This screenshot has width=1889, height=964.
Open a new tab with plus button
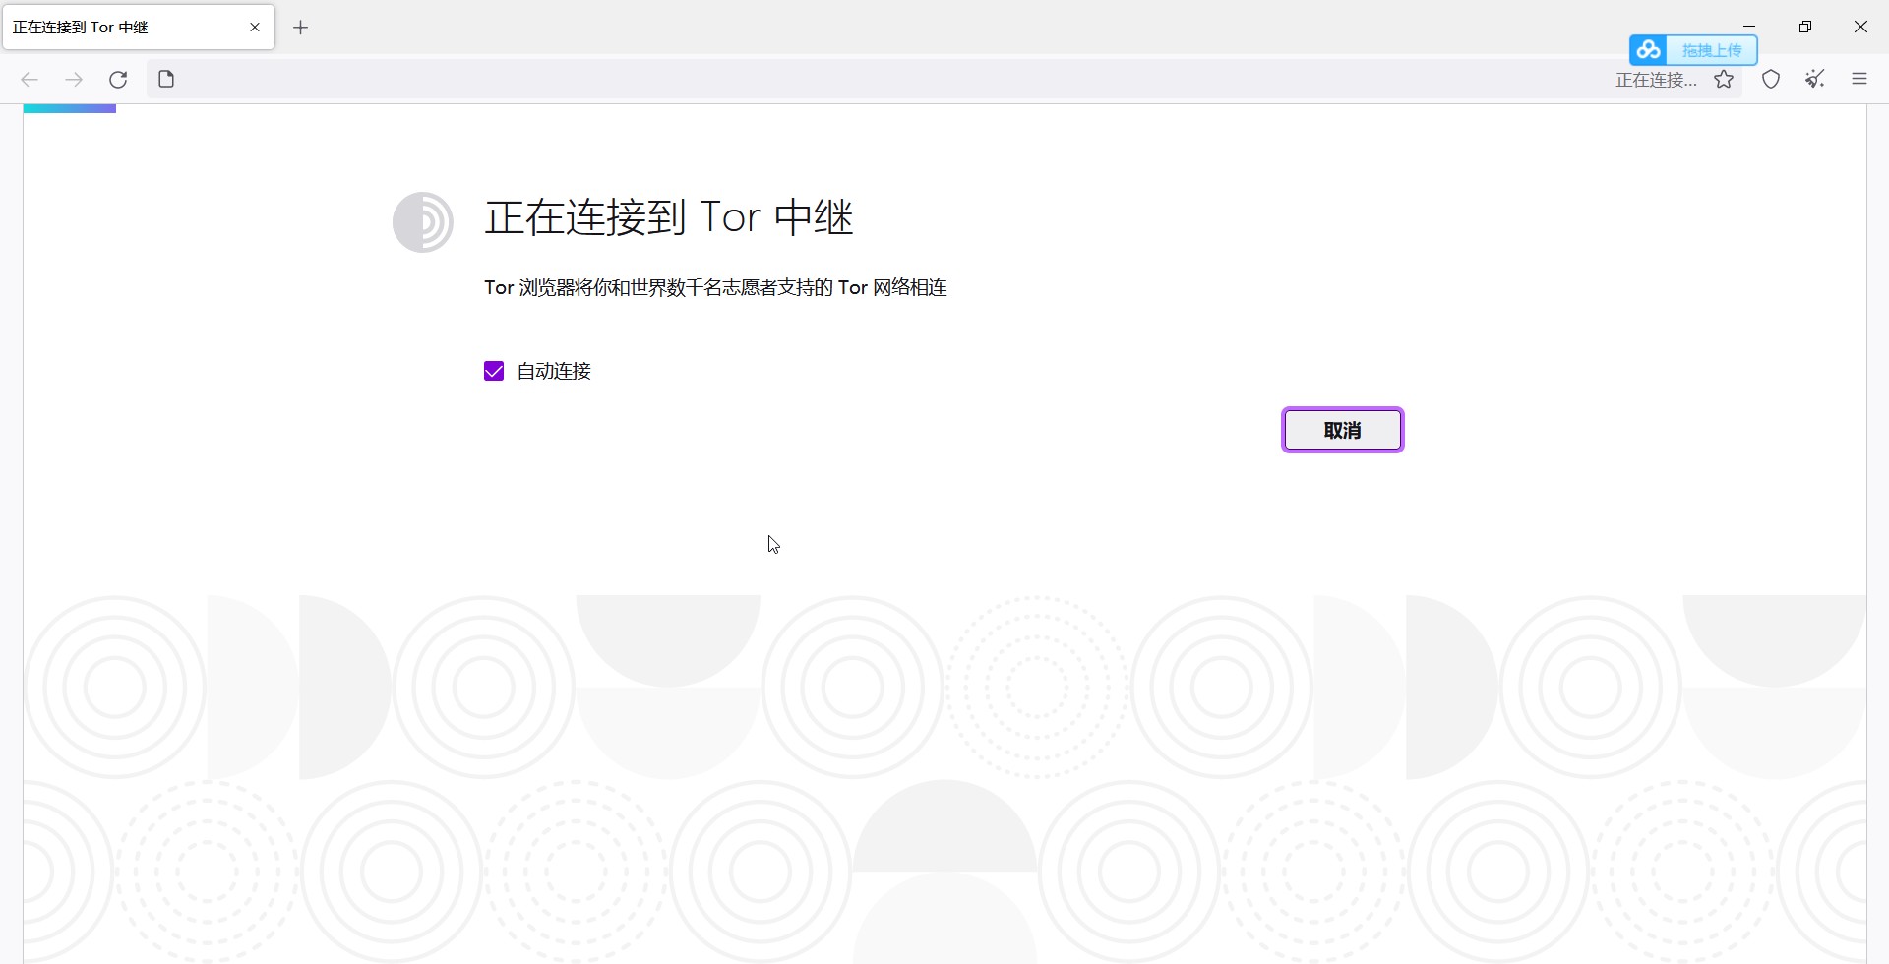pos(301,28)
